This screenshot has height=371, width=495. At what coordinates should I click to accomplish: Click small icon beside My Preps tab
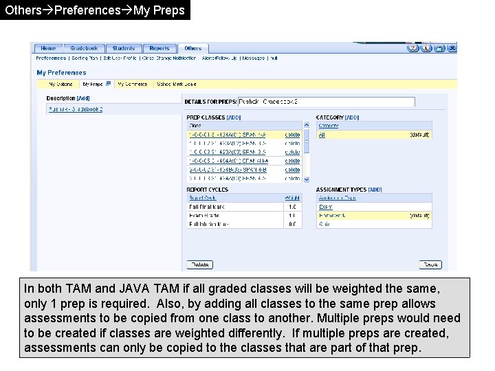(x=109, y=84)
